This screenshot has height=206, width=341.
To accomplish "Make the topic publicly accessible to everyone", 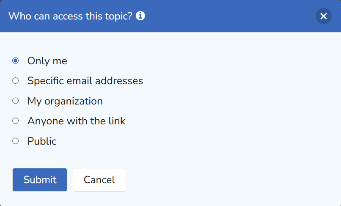I will click(15, 141).
